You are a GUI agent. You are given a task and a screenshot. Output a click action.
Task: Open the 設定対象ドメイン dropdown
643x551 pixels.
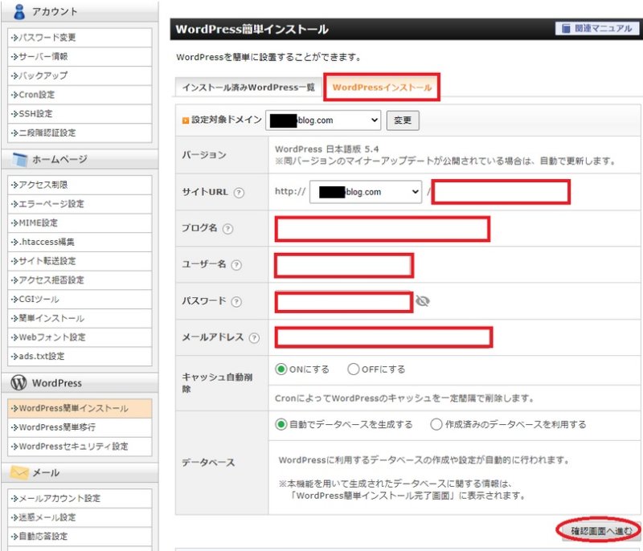coord(323,120)
